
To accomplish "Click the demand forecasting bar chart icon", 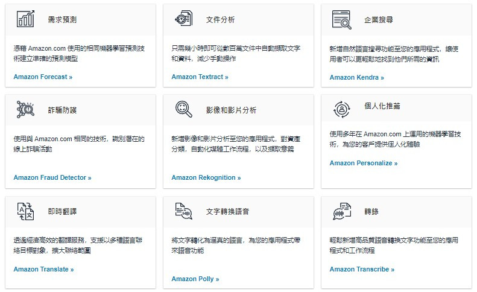I will pyautogui.click(x=25, y=19).
